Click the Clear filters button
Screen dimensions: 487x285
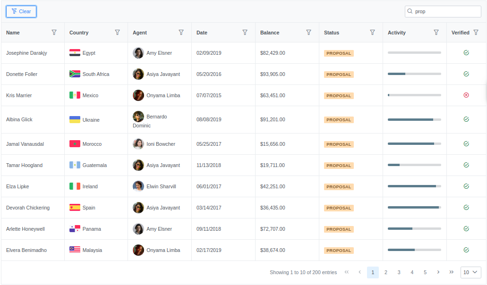point(21,11)
